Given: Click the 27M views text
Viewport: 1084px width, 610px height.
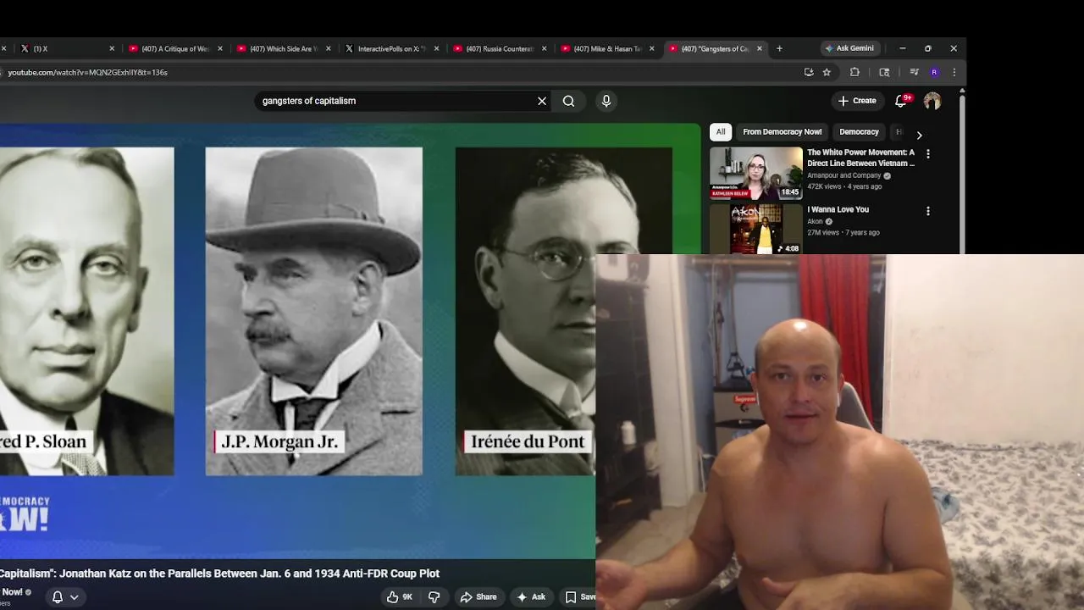Looking at the screenshot, I should pos(822,232).
